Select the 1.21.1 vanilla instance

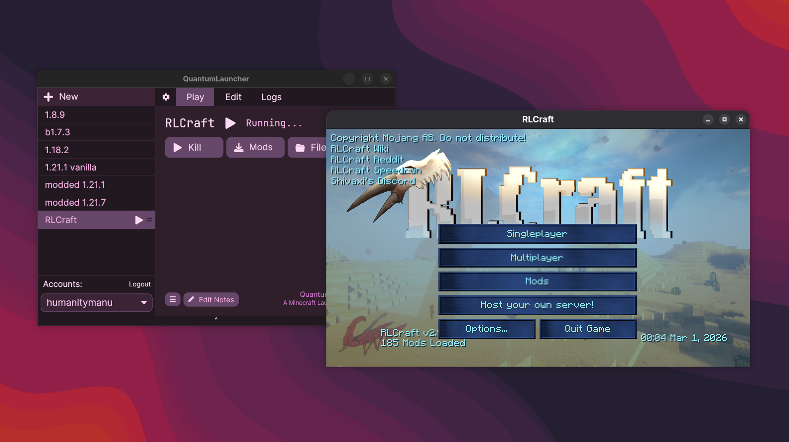click(x=97, y=167)
